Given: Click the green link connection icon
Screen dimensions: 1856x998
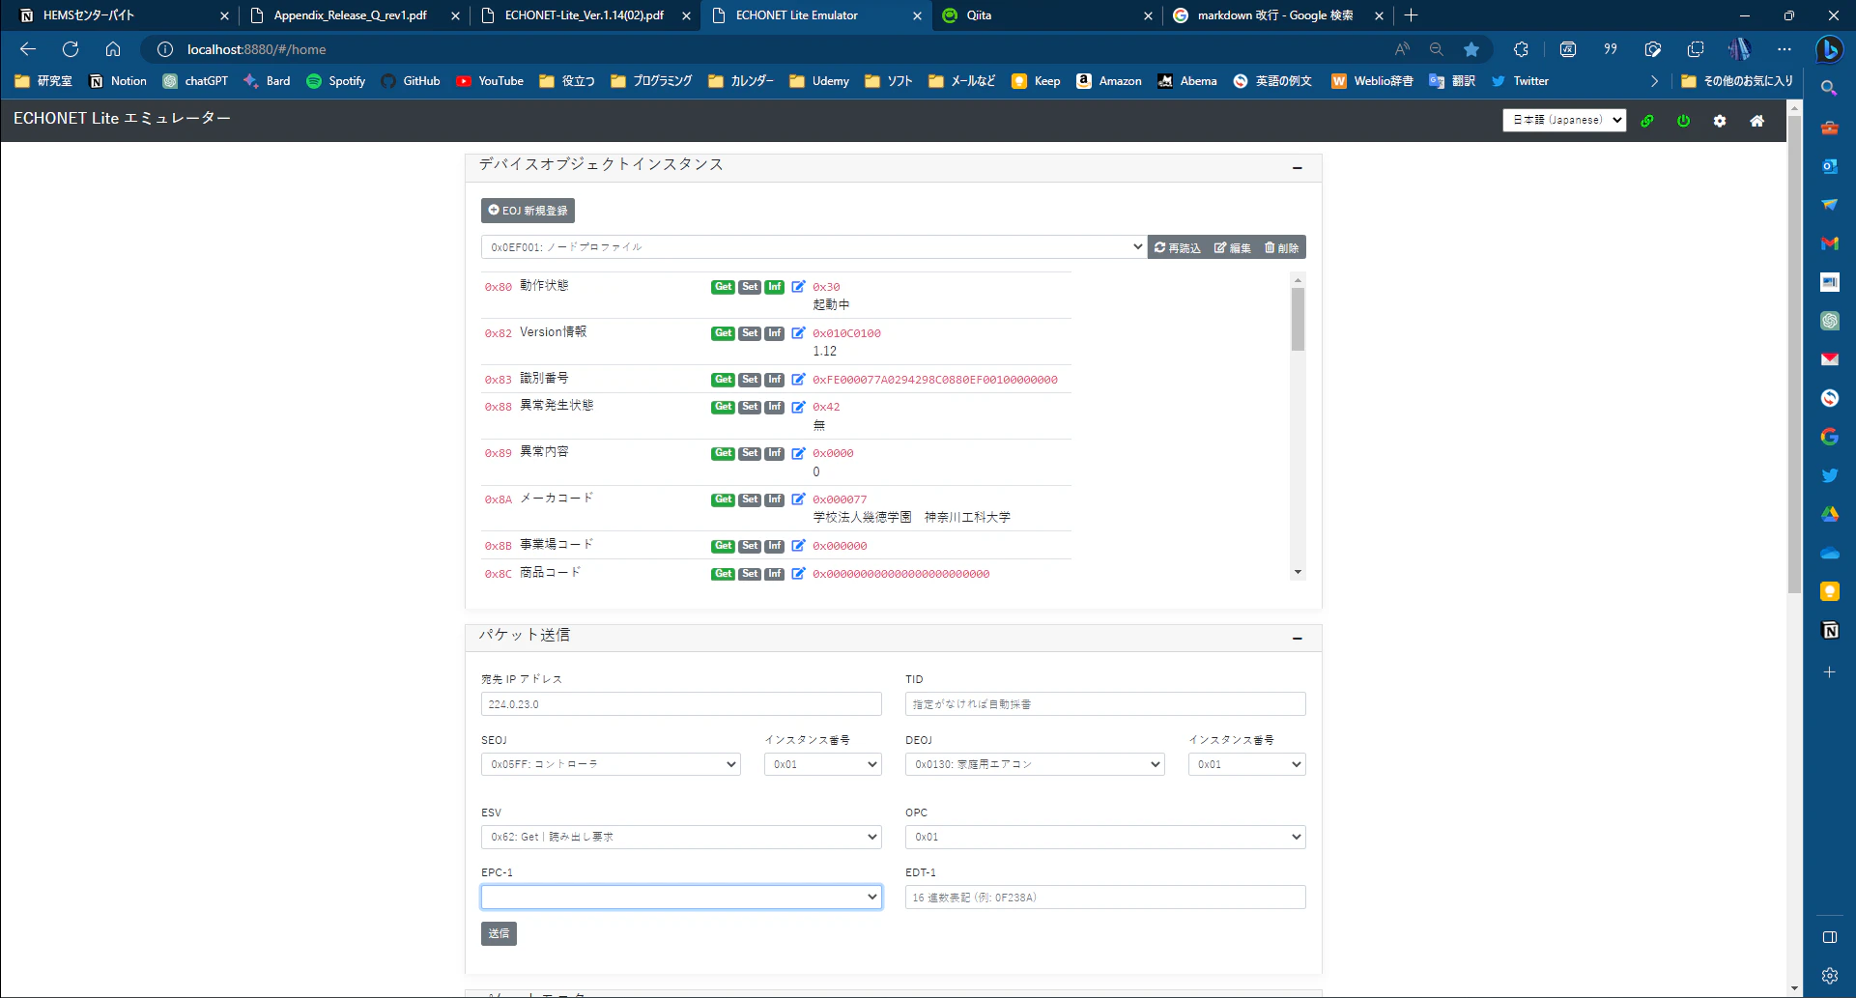Looking at the screenshot, I should click(1647, 121).
